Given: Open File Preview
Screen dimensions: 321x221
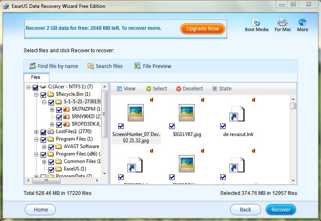Looking at the screenshot, I should click(153, 66).
